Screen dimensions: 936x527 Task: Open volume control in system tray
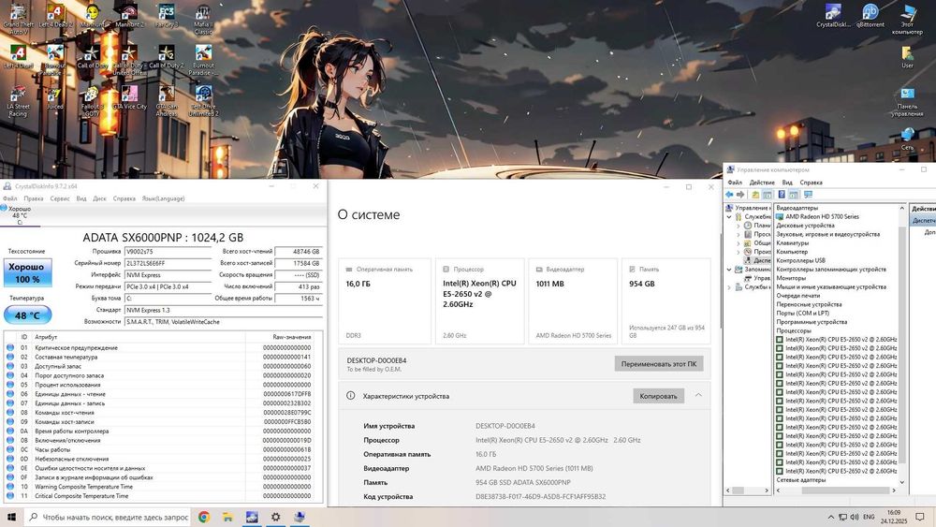pos(855,517)
